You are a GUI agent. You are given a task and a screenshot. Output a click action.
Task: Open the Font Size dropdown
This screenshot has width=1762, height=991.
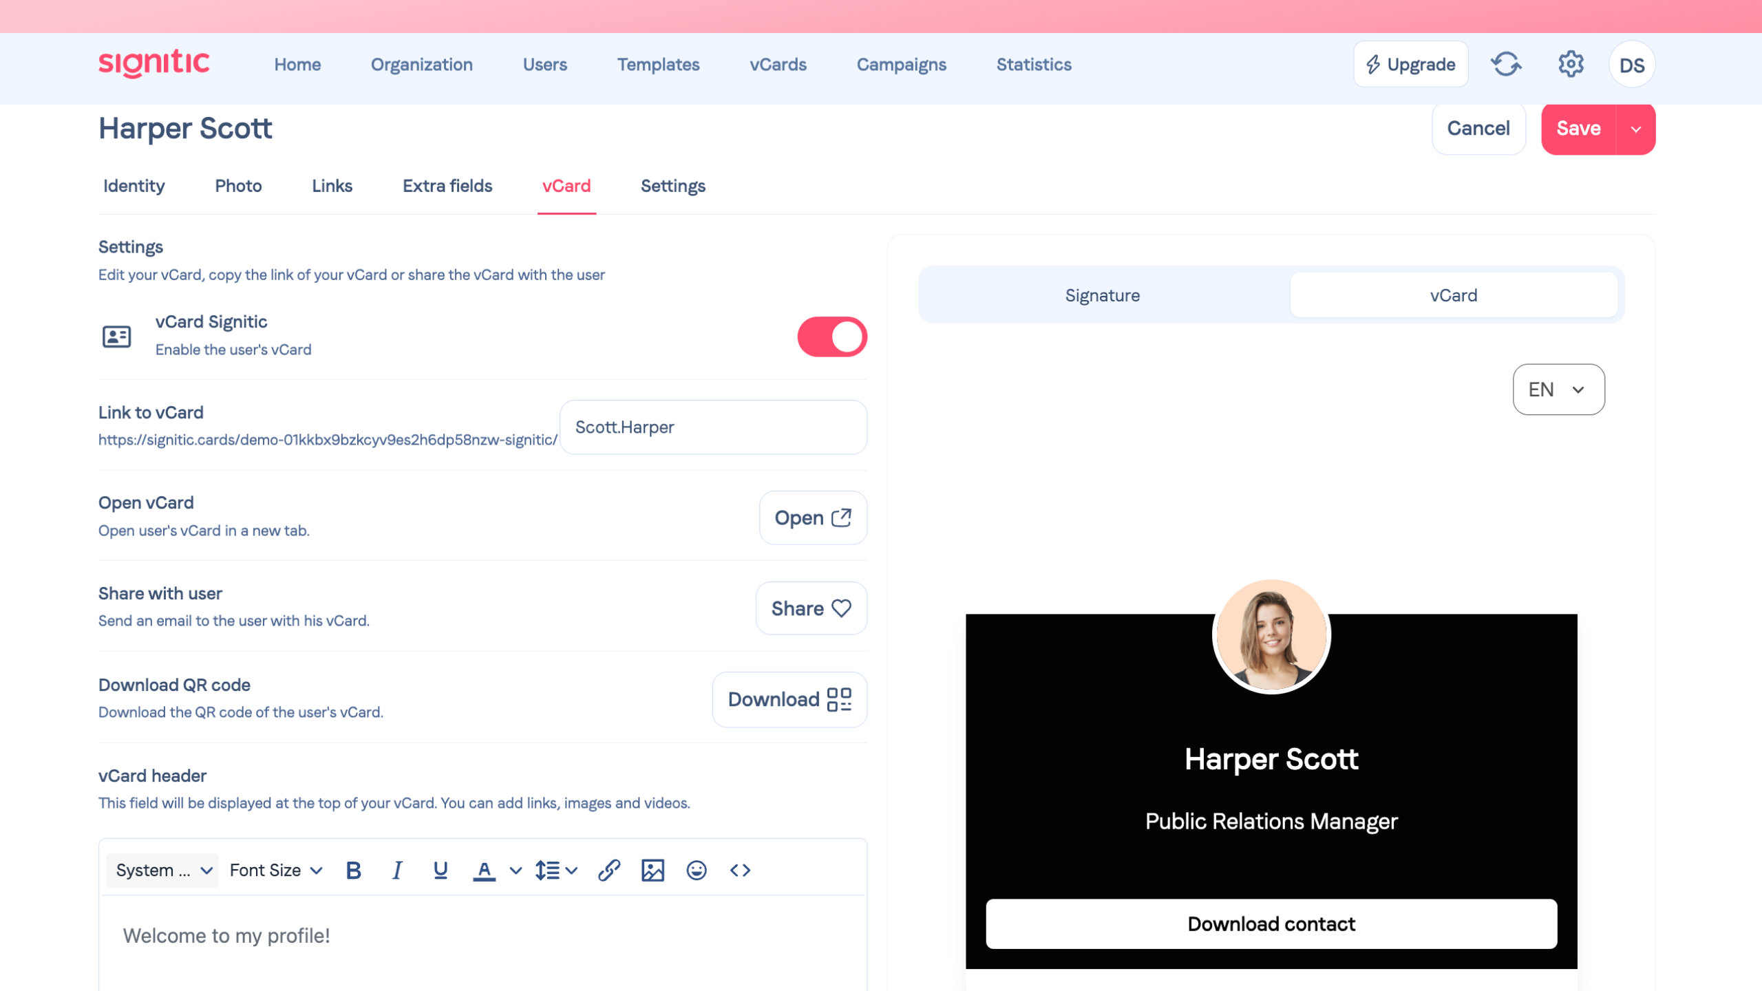(276, 871)
